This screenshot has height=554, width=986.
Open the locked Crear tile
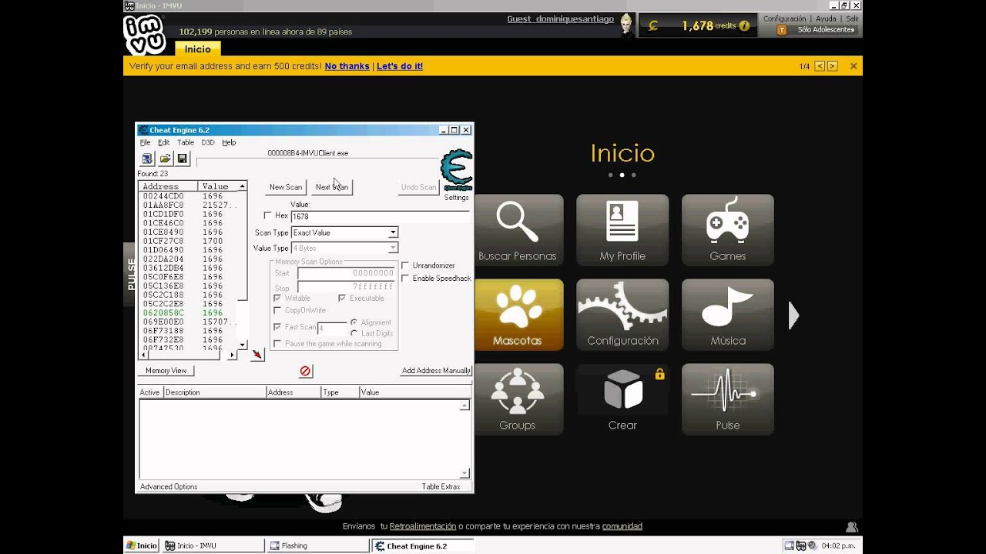(x=622, y=399)
